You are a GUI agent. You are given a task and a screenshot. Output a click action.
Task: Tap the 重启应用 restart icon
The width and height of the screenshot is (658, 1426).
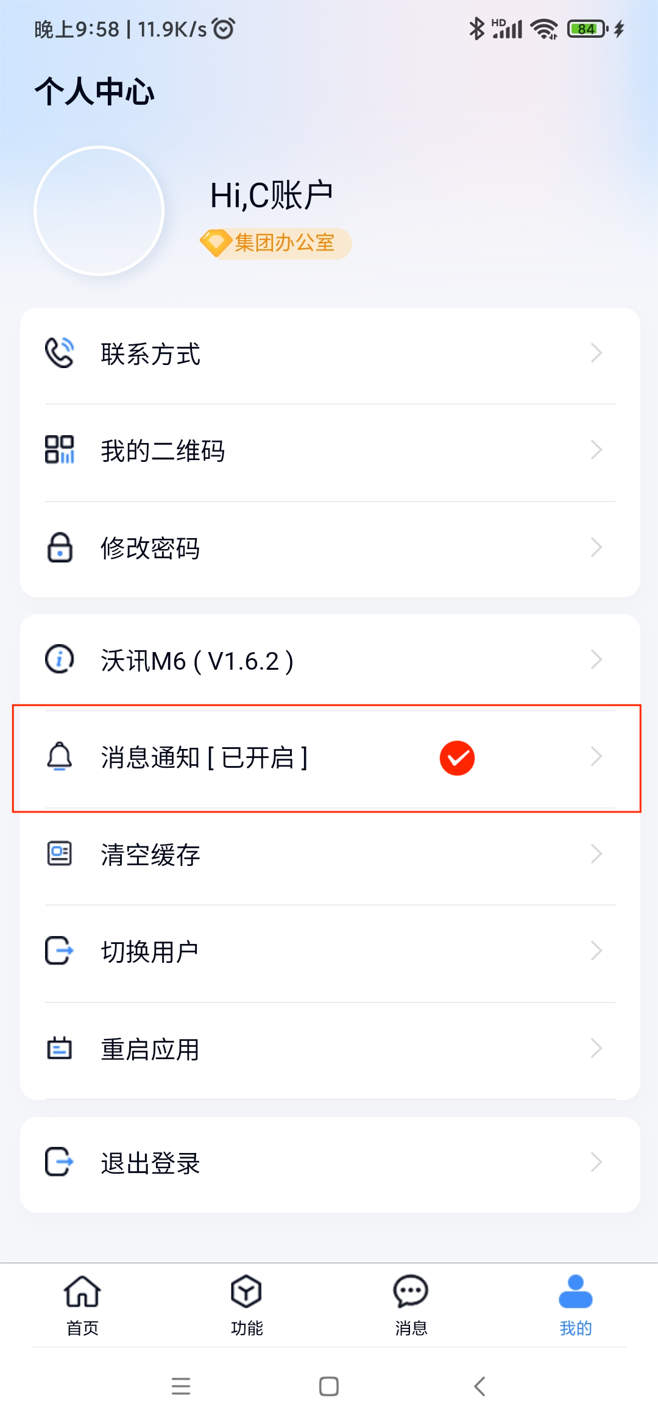click(x=60, y=1048)
